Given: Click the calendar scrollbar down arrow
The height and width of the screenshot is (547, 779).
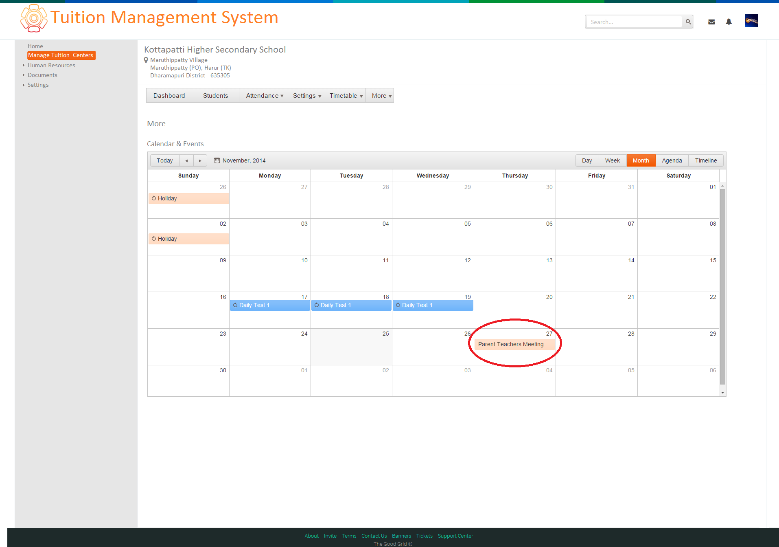Looking at the screenshot, I should [x=723, y=393].
